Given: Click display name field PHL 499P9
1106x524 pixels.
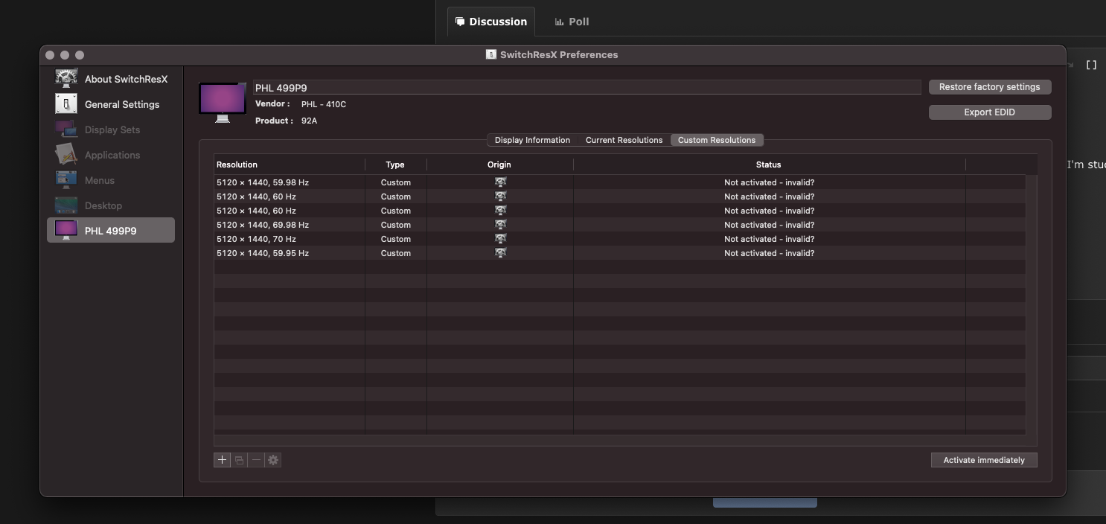Looking at the screenshot, I should click(x=587, y=87).
